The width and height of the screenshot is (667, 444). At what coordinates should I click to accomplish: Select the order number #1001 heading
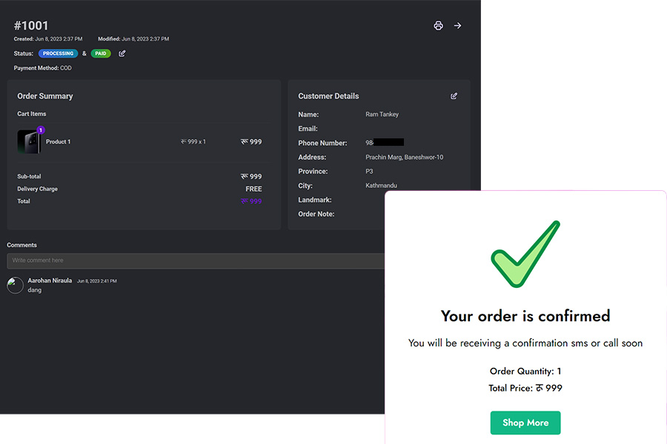tap(31, 26)
